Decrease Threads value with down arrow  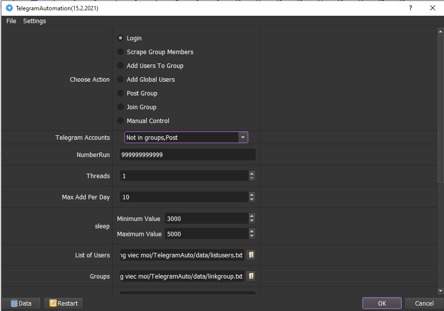(x=251, y=178)
